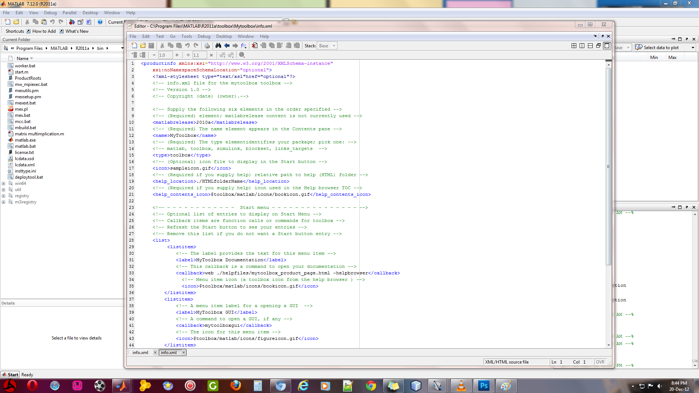Divide value using the division button
The width and height of the screenshot is (699, 393).
coord(188,55)
